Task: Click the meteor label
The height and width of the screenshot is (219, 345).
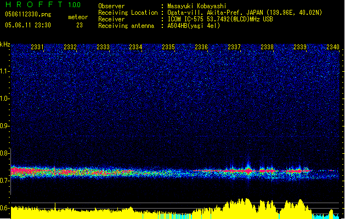Action: pyautogui.click(x=78, y=17)
